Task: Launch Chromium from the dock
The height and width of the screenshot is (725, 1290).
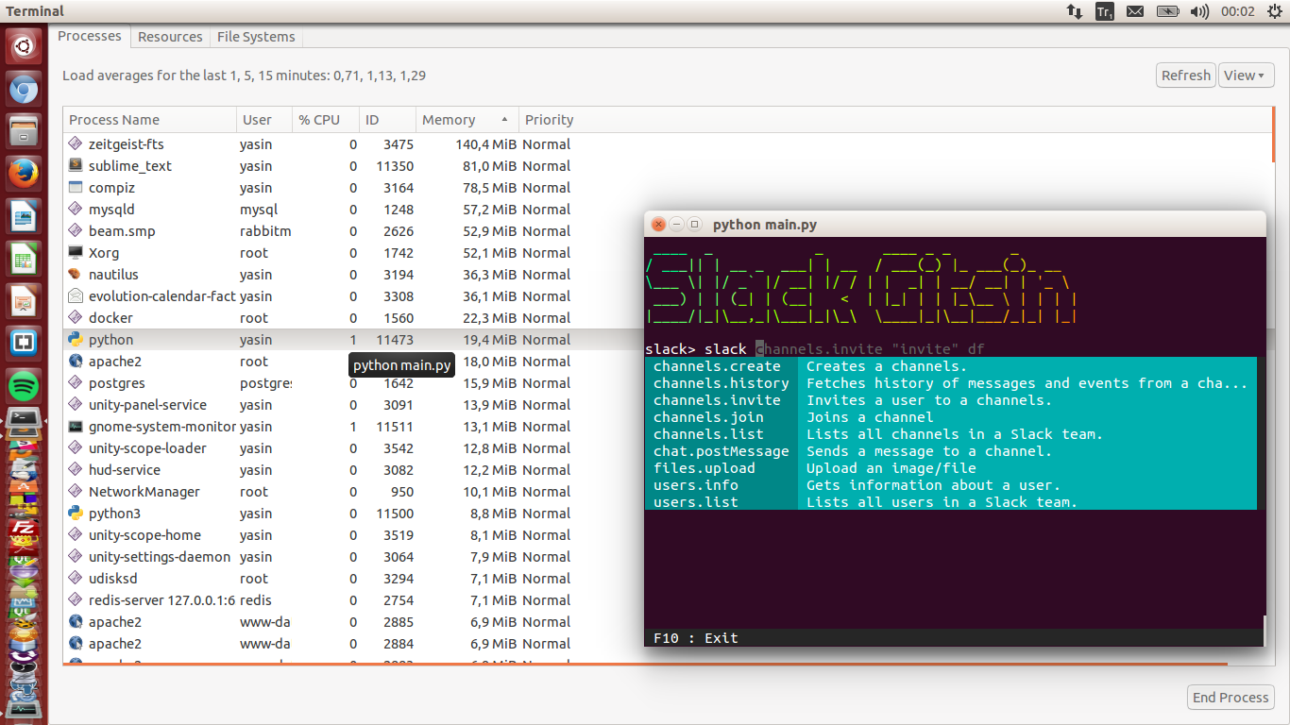Action: click(24, 90)
